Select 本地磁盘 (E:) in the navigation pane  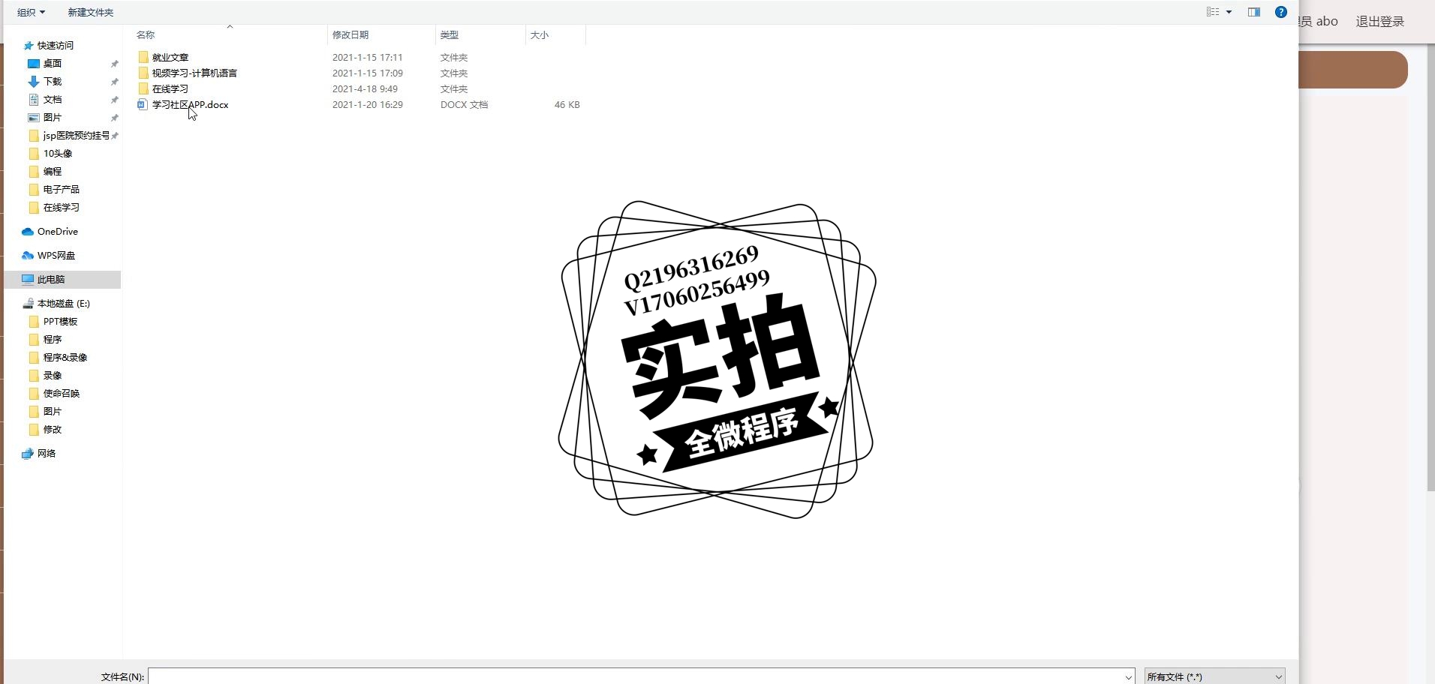pos(64,303)
